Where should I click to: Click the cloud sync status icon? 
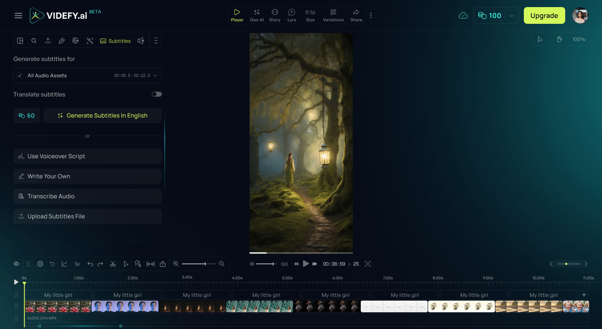tap(463, 15)
